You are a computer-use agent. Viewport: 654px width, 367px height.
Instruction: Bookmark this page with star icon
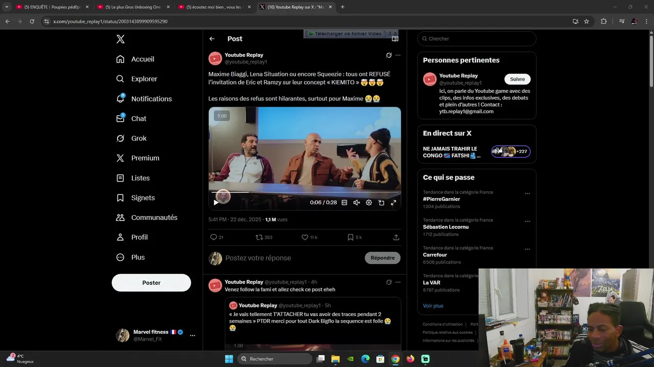pyautogui.click(x=587, y=21)
